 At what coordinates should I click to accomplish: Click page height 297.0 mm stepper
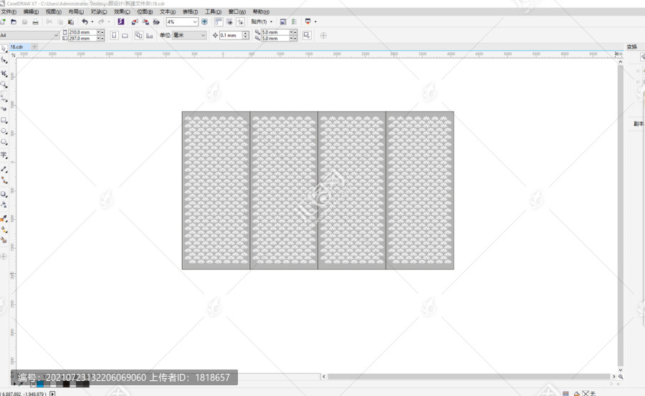[x=101, y=38]
